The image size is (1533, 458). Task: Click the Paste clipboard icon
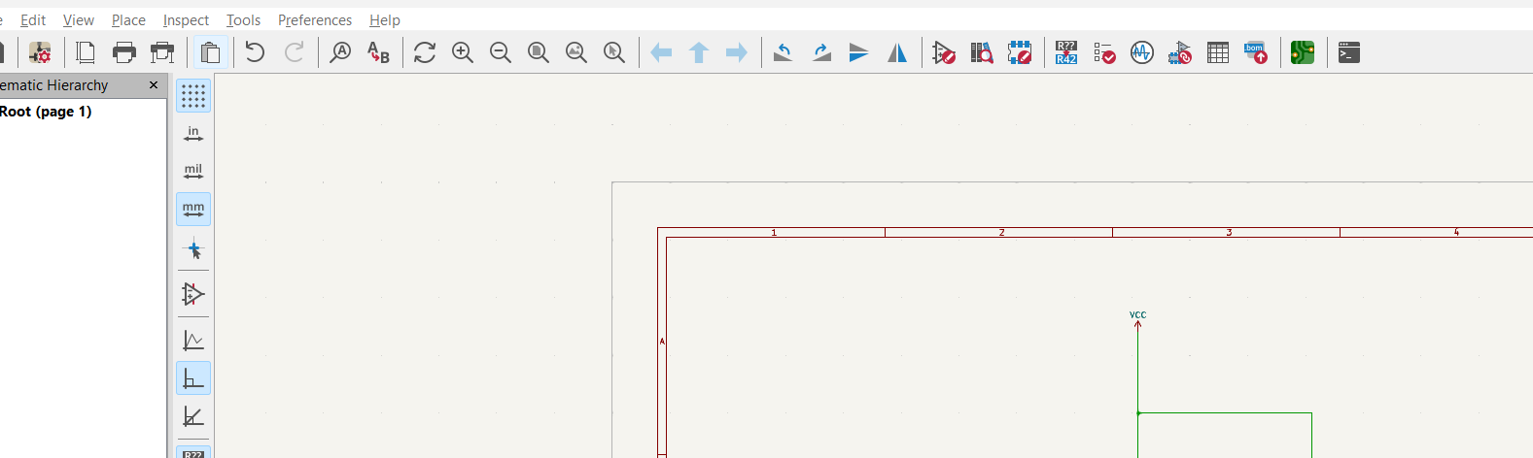pos(210,52)
